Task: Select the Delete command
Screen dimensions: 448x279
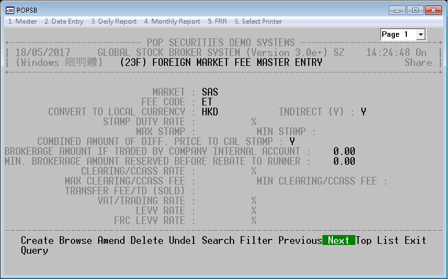Action: (x=147, y=241)
